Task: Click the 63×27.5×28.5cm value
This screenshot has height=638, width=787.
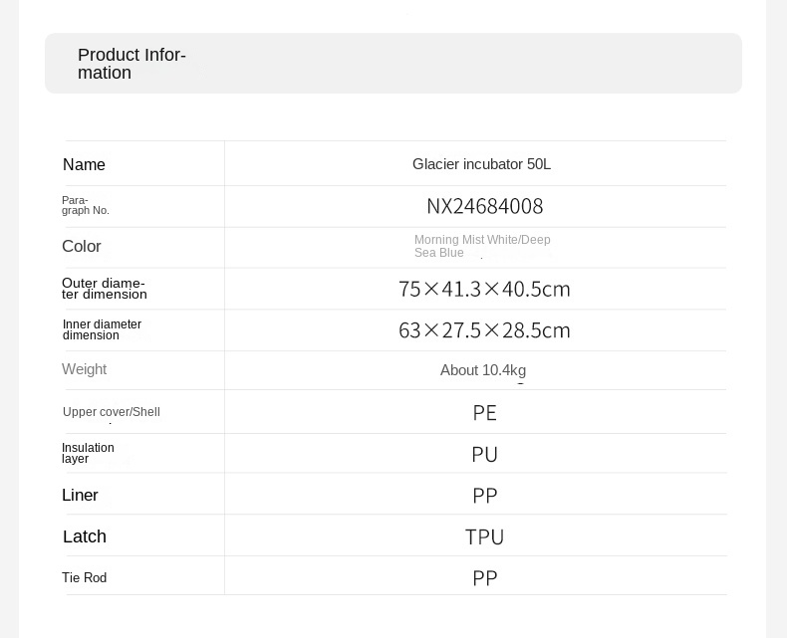Action: point(484,330)
